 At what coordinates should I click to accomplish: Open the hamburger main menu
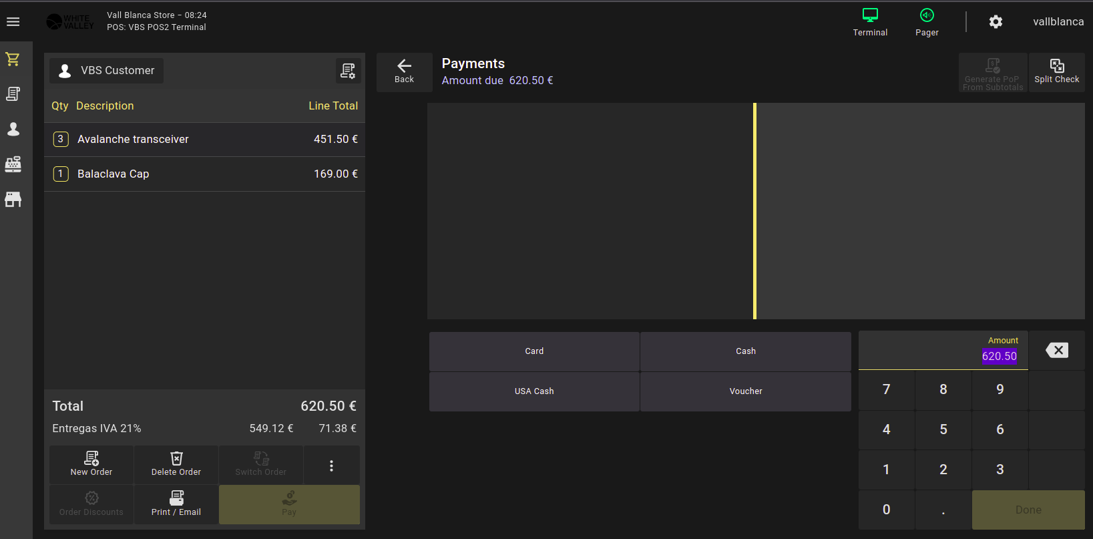point(13,22)
